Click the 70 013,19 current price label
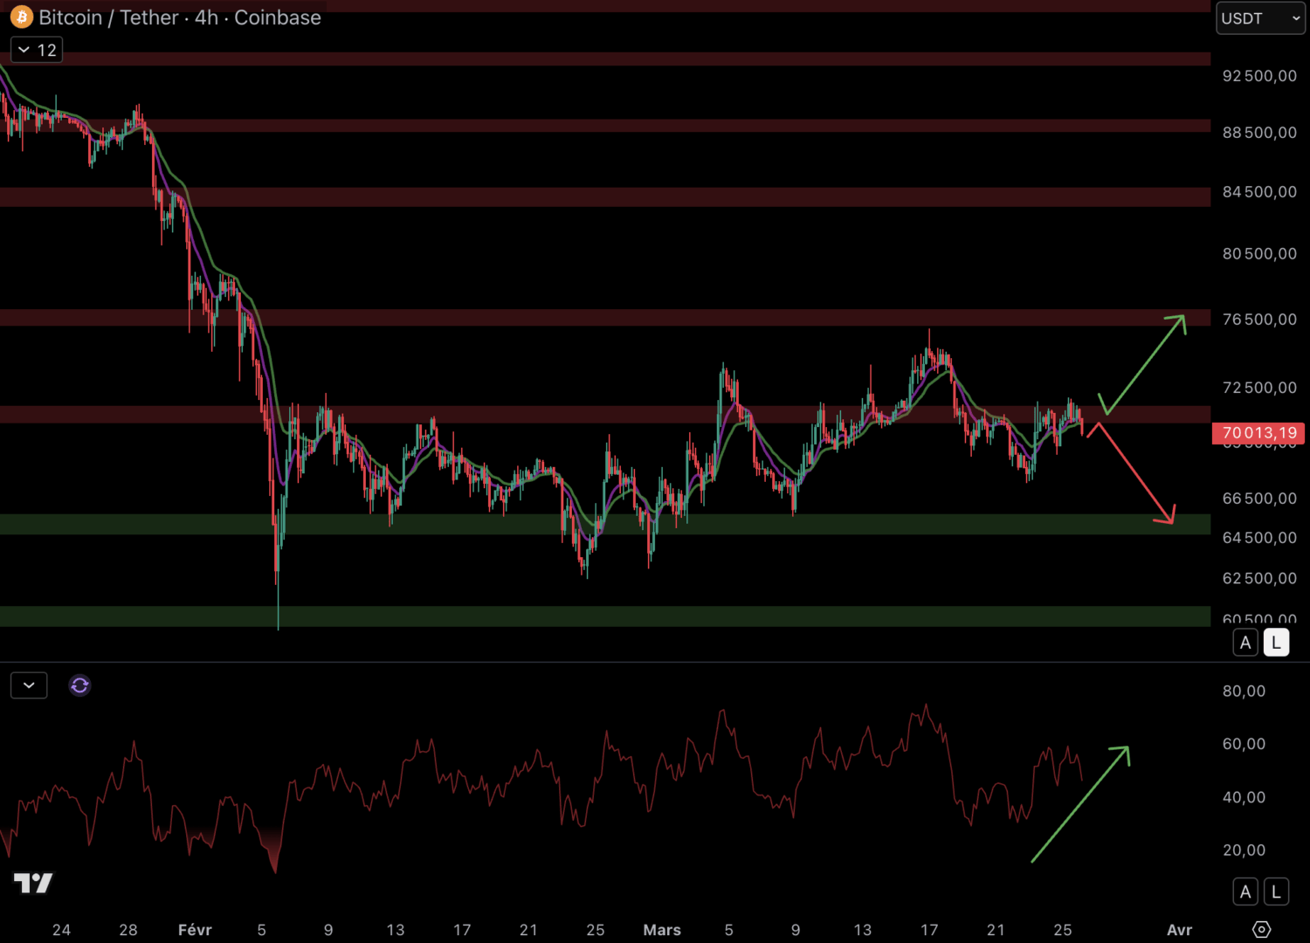1310x943 pixels. (1258, 433)
